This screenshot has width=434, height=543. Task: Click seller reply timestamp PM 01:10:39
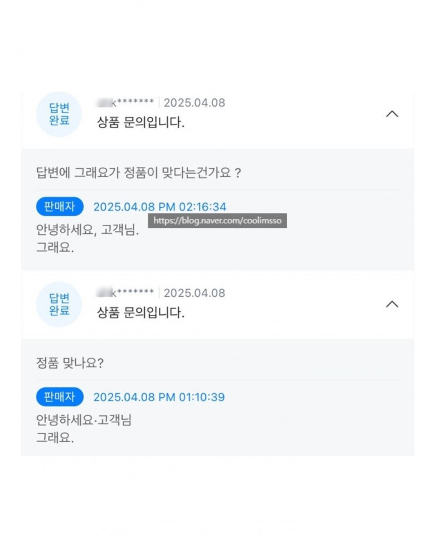159,397
